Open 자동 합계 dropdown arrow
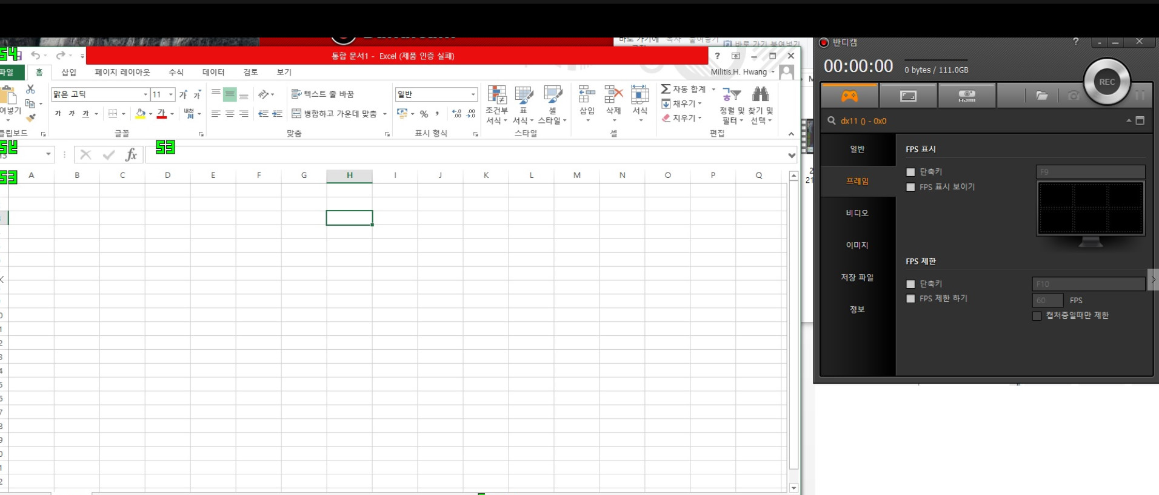 click(713, 89)
